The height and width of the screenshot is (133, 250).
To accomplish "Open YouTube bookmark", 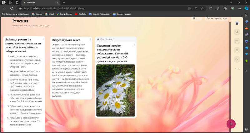I will pyautogui.click(x=81, y=14).
